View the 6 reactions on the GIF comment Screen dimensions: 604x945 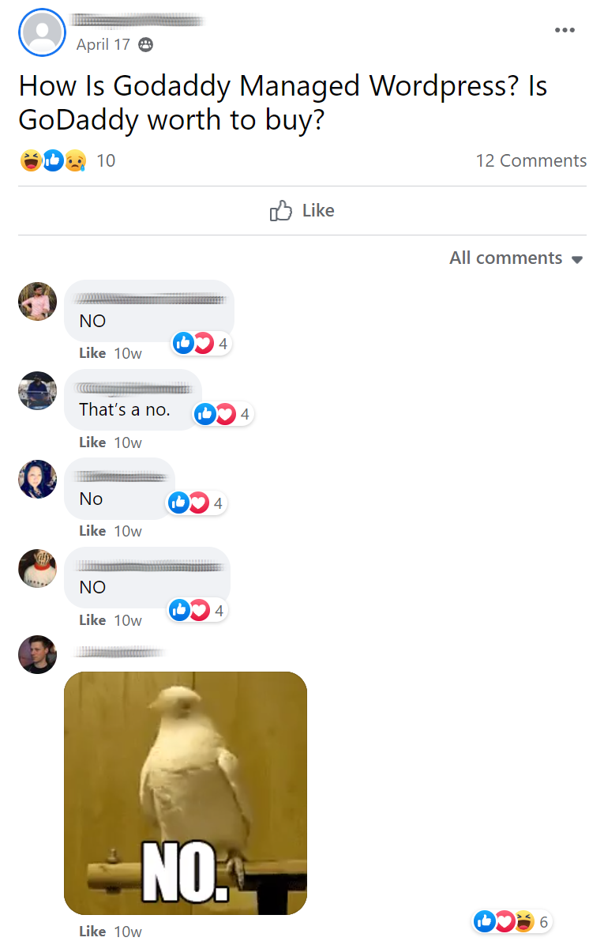tap(512, 921)
